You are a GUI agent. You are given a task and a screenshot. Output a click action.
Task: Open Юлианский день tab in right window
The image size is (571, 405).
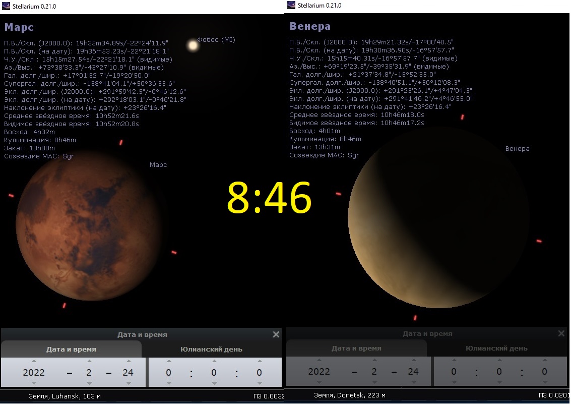(x=496, y=348)
